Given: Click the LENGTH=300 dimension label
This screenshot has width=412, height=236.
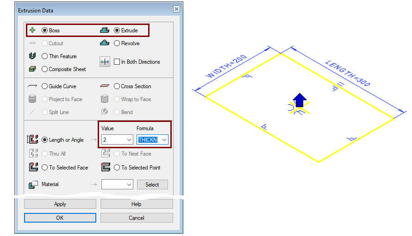Looking at the screenshot, I should [x=348, y=73].
